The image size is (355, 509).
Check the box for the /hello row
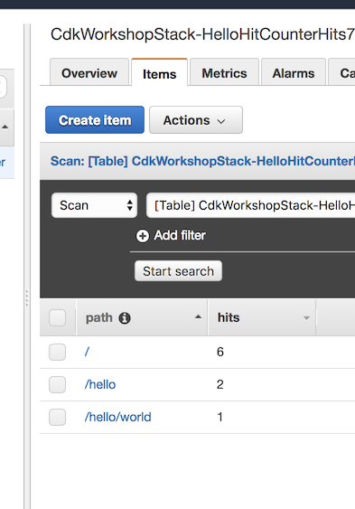pos(58,384)
